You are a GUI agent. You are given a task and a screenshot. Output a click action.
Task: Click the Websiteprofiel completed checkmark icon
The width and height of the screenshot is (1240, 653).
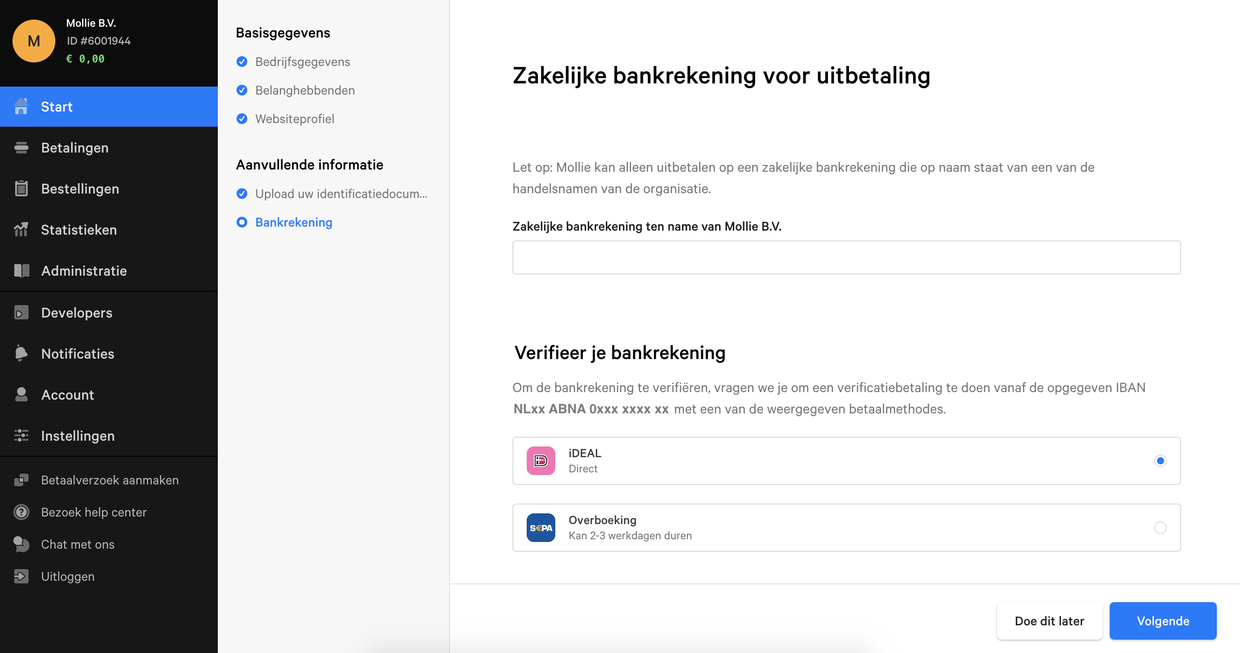pos(242,118)
